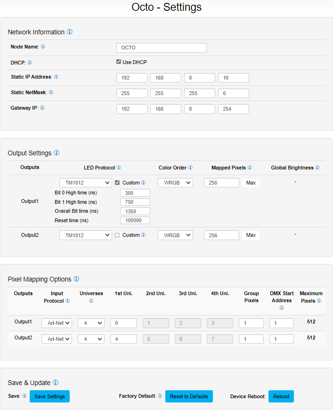Click the info icon next to LED Protocol
The image size is (333, 410).
pyautogui.click(x=119, y=168)
